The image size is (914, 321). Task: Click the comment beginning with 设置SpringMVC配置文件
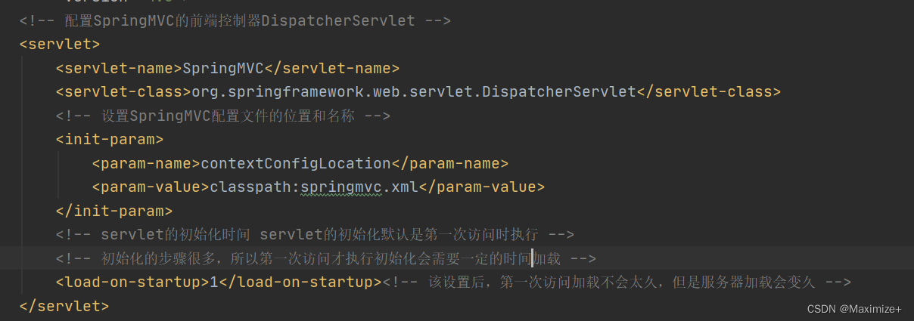(x=223, y=116)
